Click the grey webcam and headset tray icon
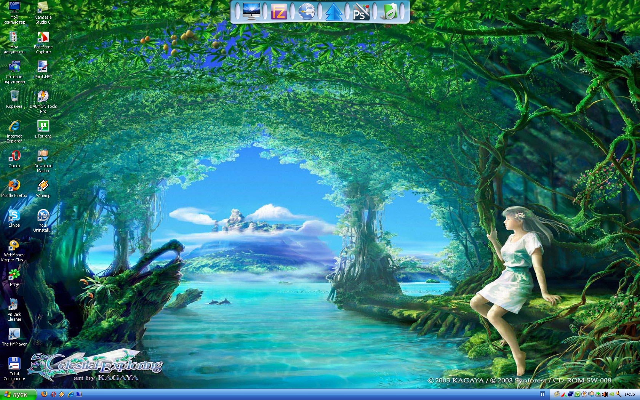Image resolution: width=640 pixels, height=400 pixels. point(557,394)
